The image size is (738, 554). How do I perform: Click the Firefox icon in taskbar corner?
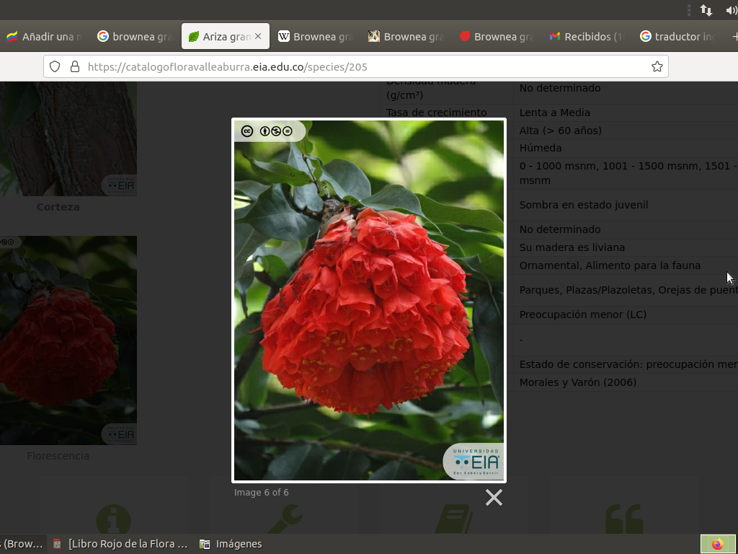coord(718,544)
